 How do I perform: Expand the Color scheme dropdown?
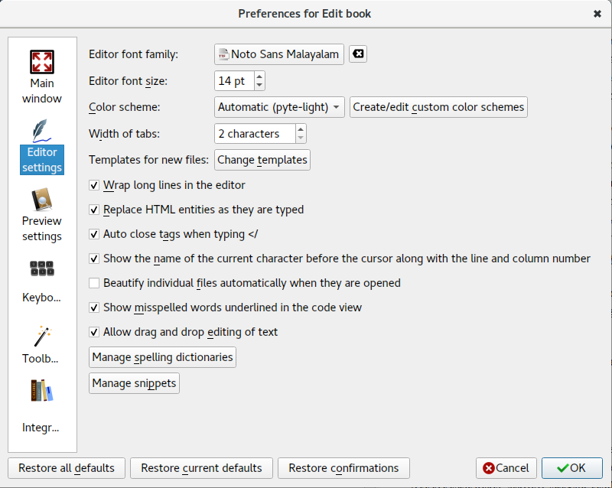(279, 107)
